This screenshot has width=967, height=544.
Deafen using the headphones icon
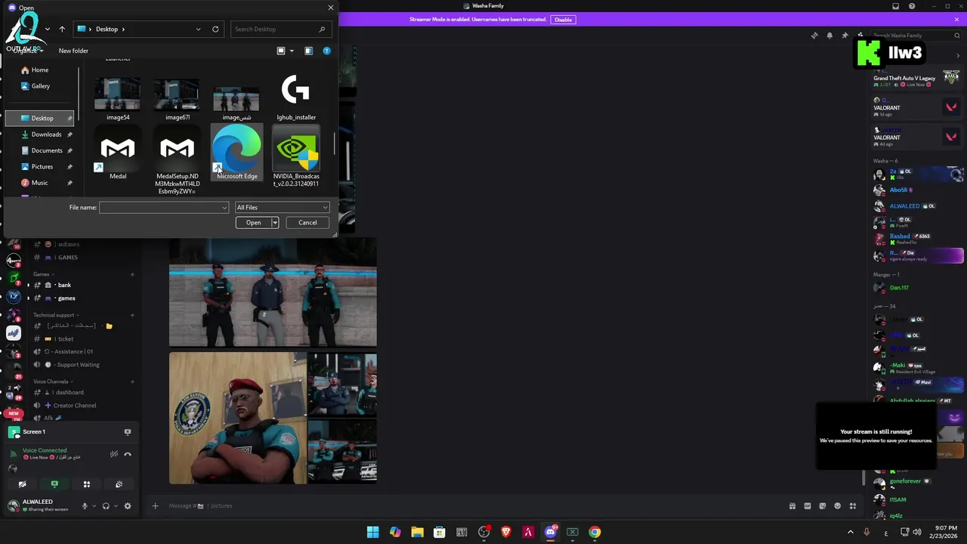pyautogui.click(x=106, y=506)
